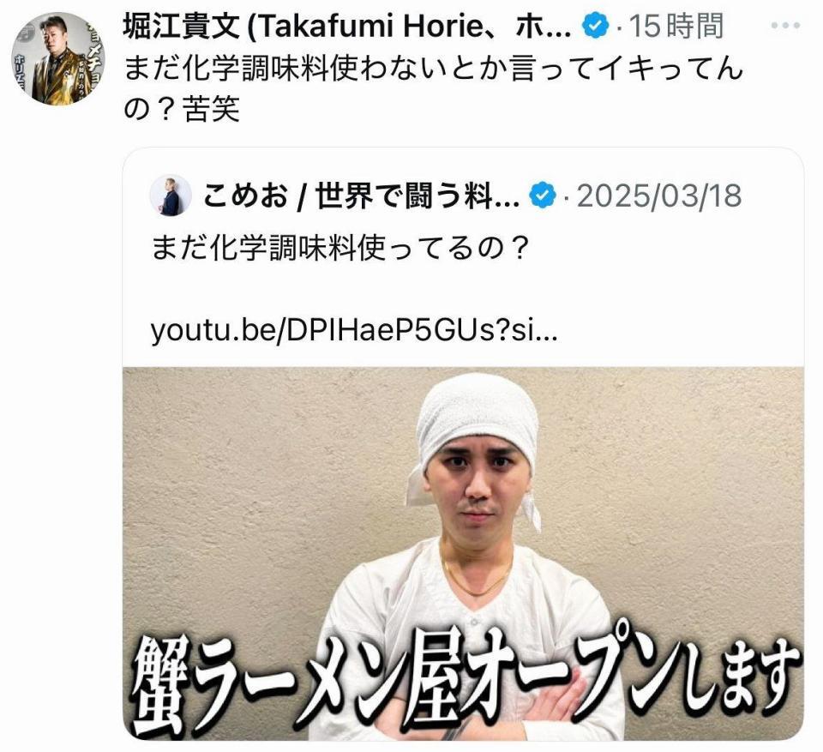Image resolution: width=823 pixels, height=752 pixels.
Task: Click the こめお / 世界で闘う料 author name
Action: (x=361, y=196)
